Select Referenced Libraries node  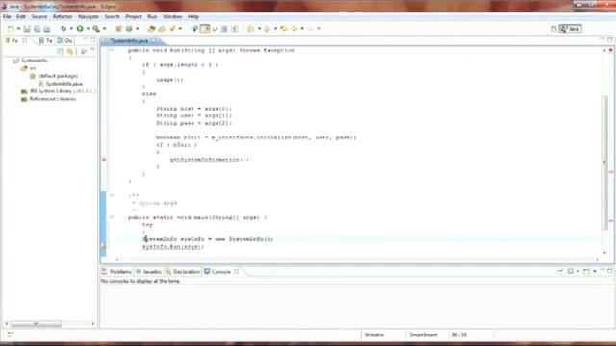(53, 99)
